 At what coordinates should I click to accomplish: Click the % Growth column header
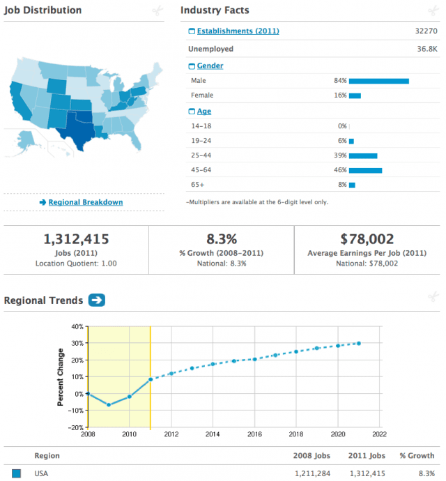417,456
